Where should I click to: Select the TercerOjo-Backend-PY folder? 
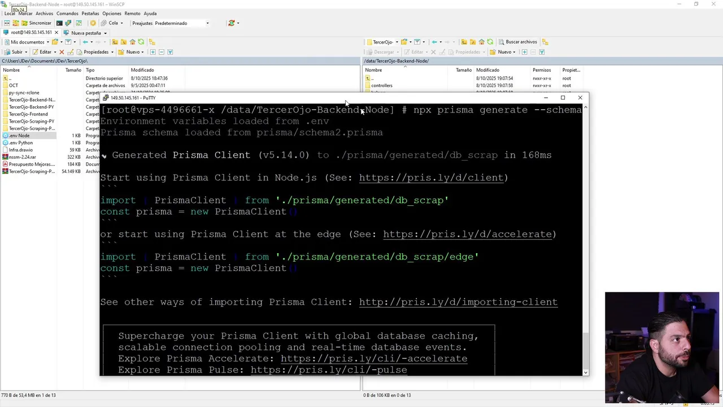(x=31, y=107)
